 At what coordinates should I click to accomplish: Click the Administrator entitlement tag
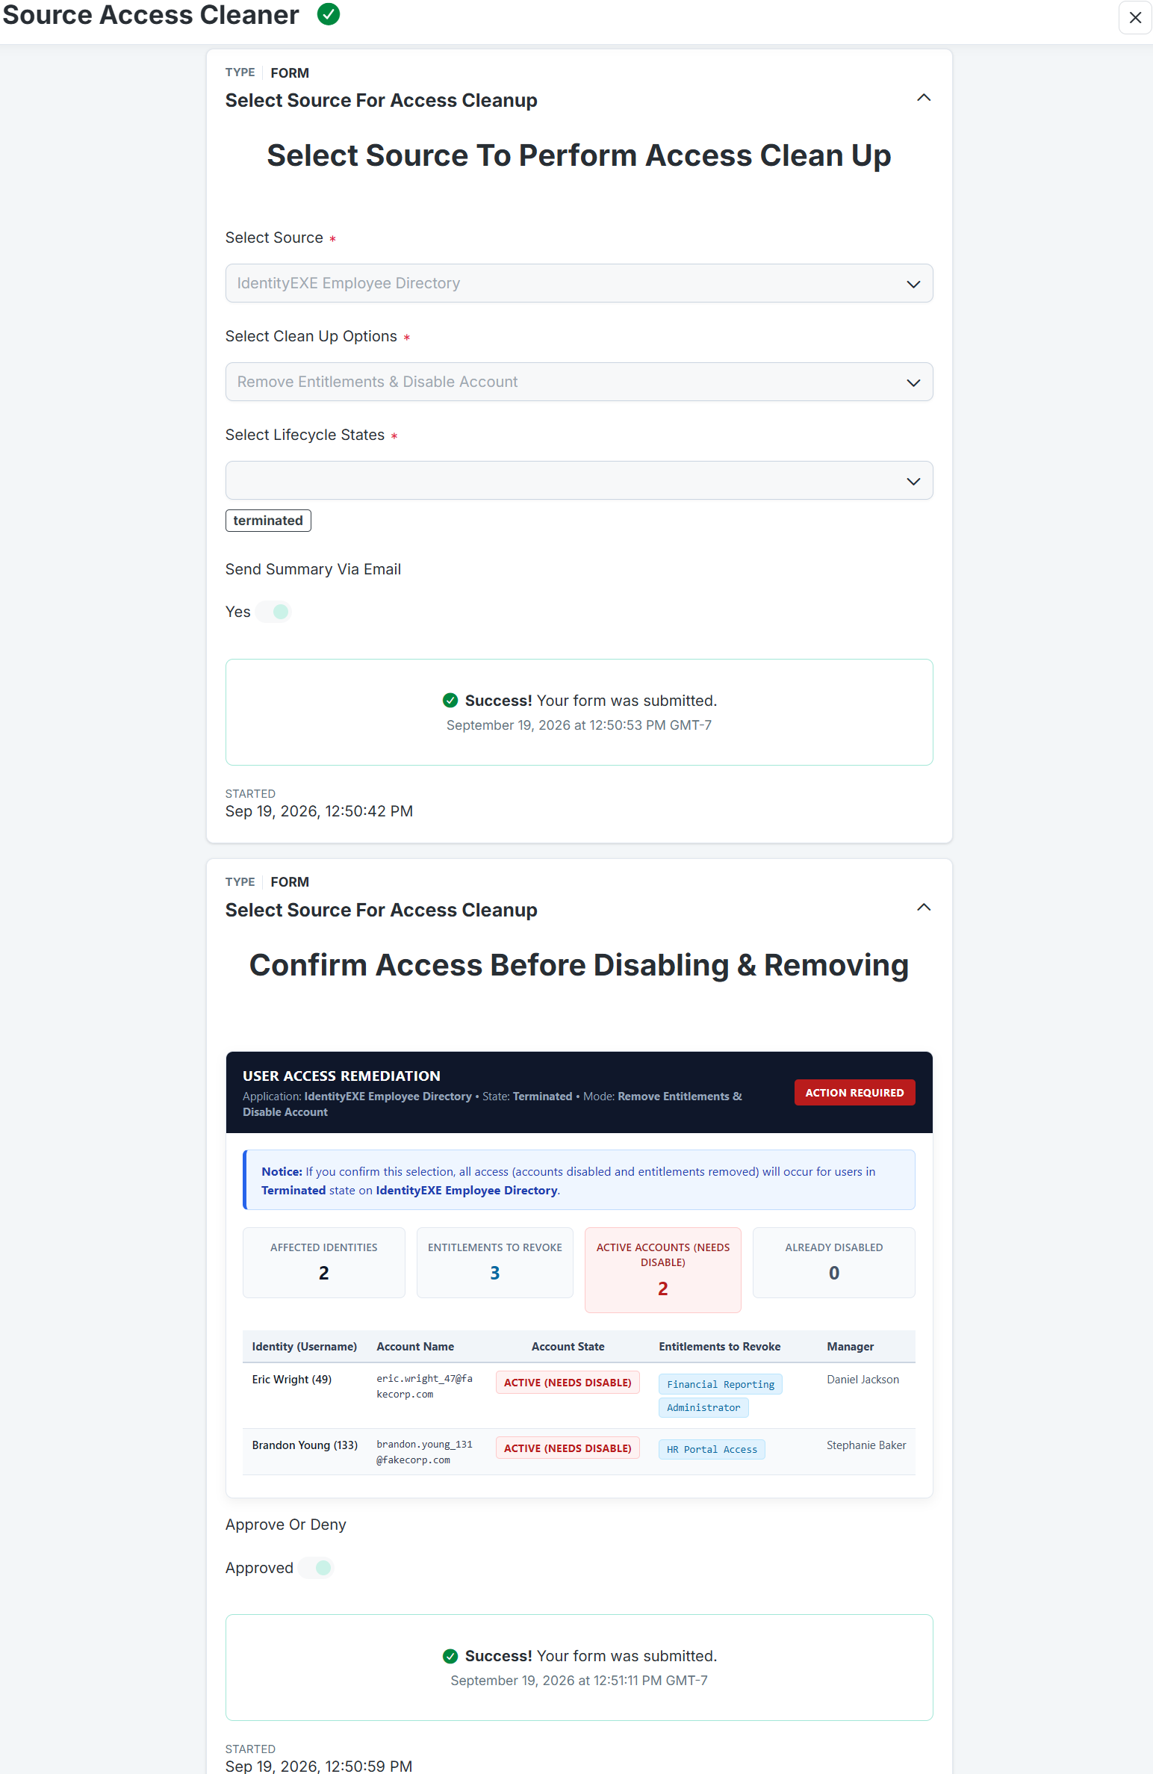[x=703, y=1407]
